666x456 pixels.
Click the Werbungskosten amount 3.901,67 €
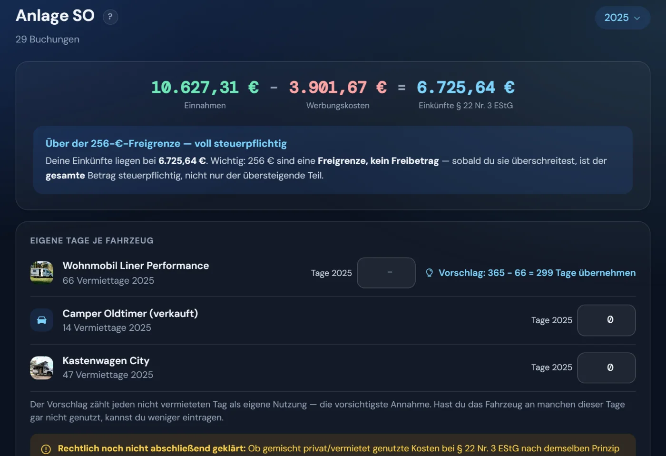pyautogui.click(x=338, y=88)
